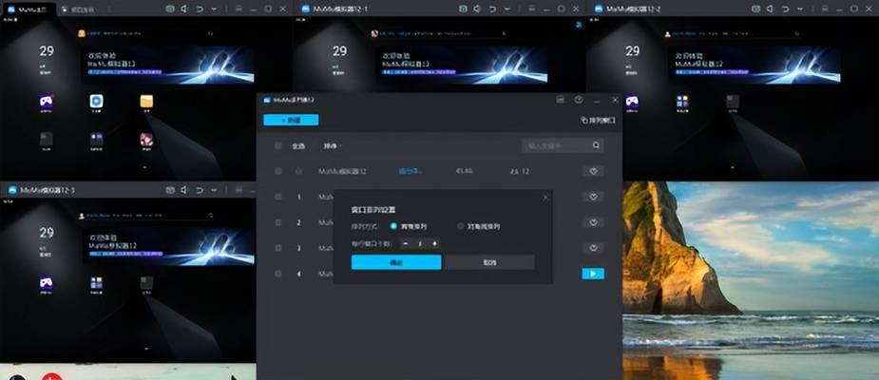The image size is (879, 380).
Task: Click the arrange windows button in multi-instance manager
Action: click(598, 120)
